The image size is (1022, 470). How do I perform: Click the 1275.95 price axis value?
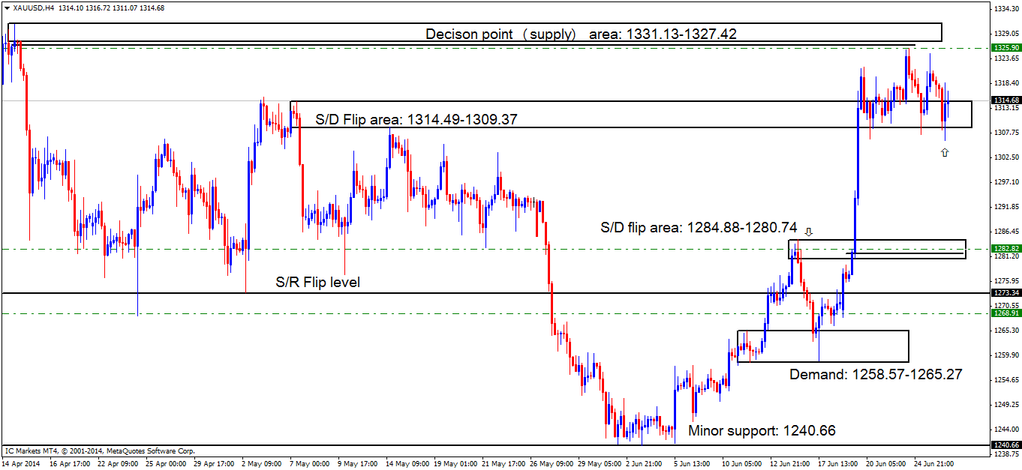tap(1005, 281)
